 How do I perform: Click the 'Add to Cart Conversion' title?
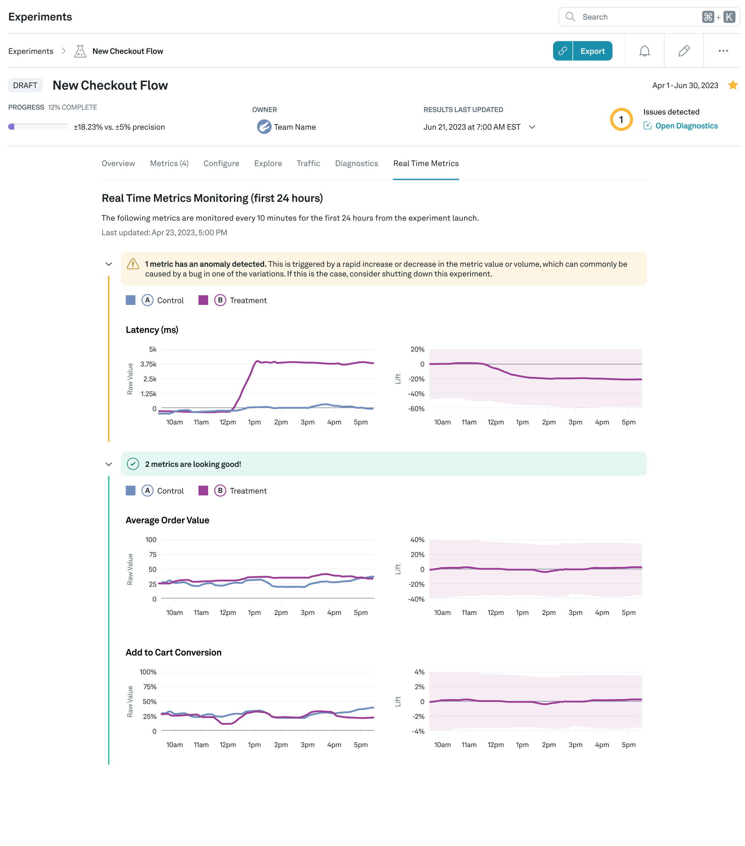[173, 652]
